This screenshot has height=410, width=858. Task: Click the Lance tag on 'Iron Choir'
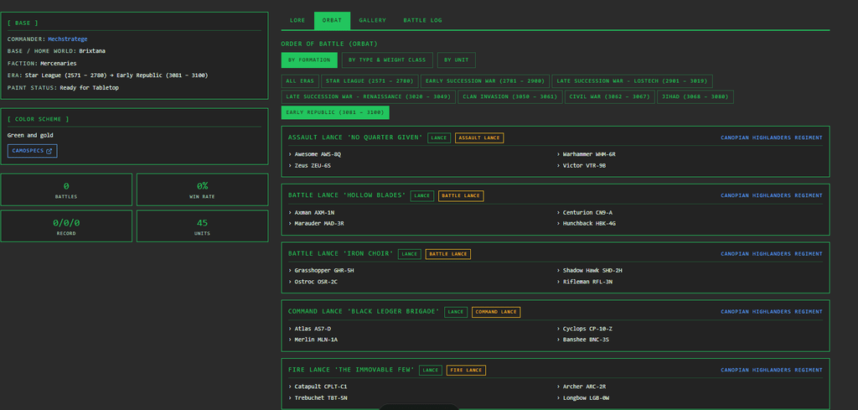[x=409, y=254]
